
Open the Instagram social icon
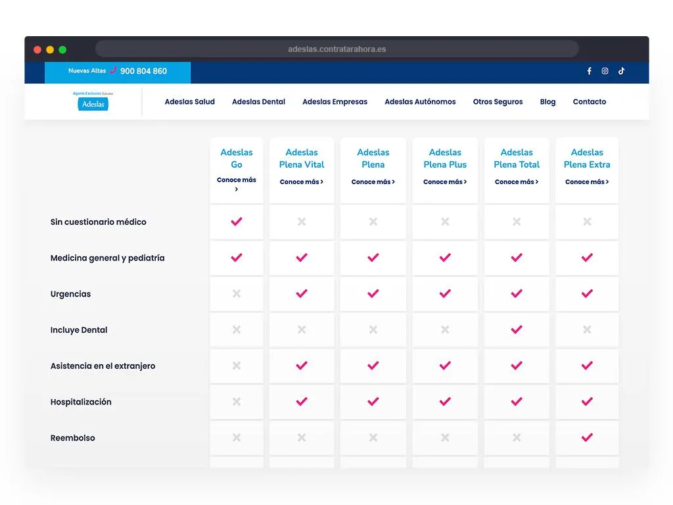click(605, 71)
